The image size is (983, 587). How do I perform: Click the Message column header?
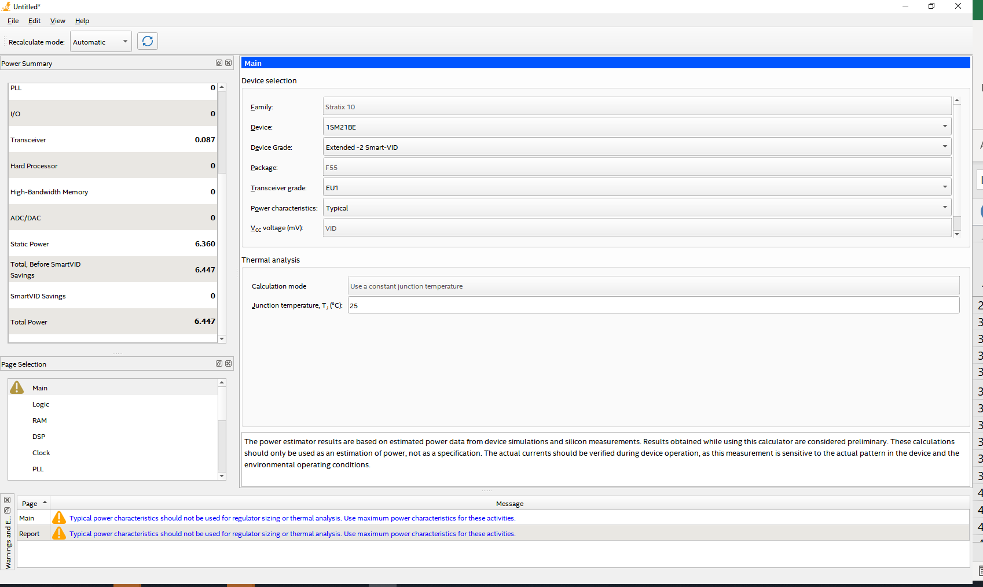[509, 503]
